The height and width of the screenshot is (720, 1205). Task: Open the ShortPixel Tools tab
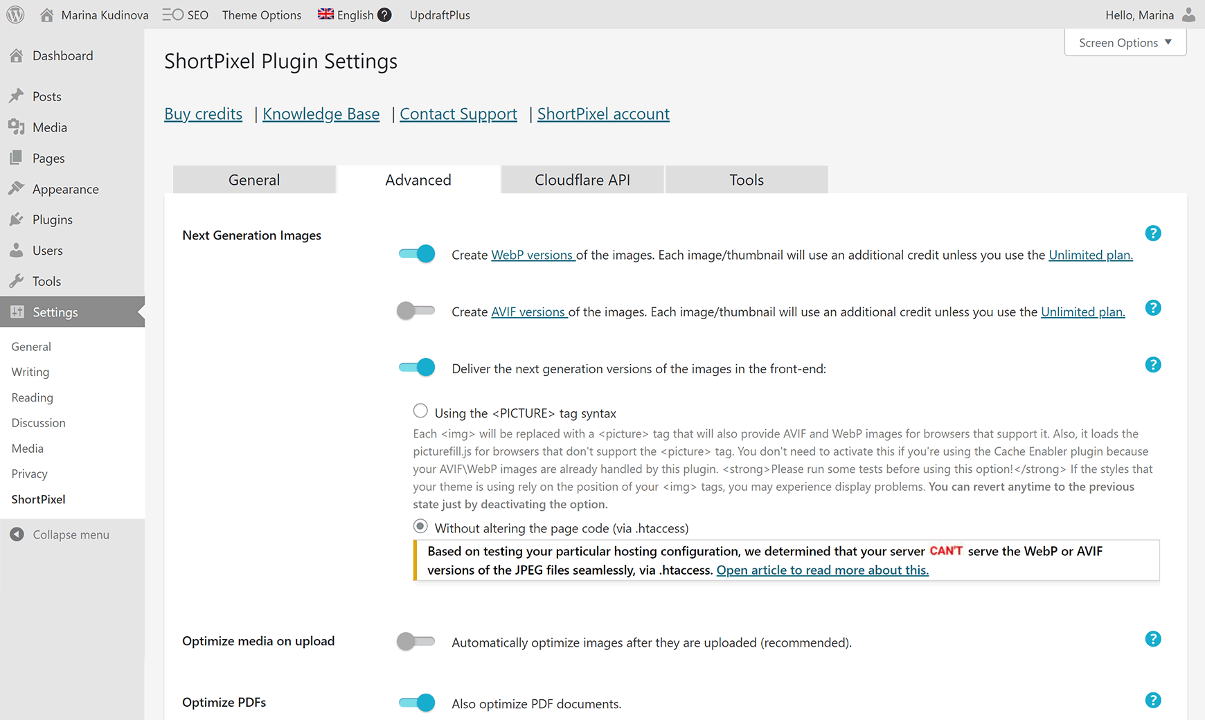pos(747,179)
